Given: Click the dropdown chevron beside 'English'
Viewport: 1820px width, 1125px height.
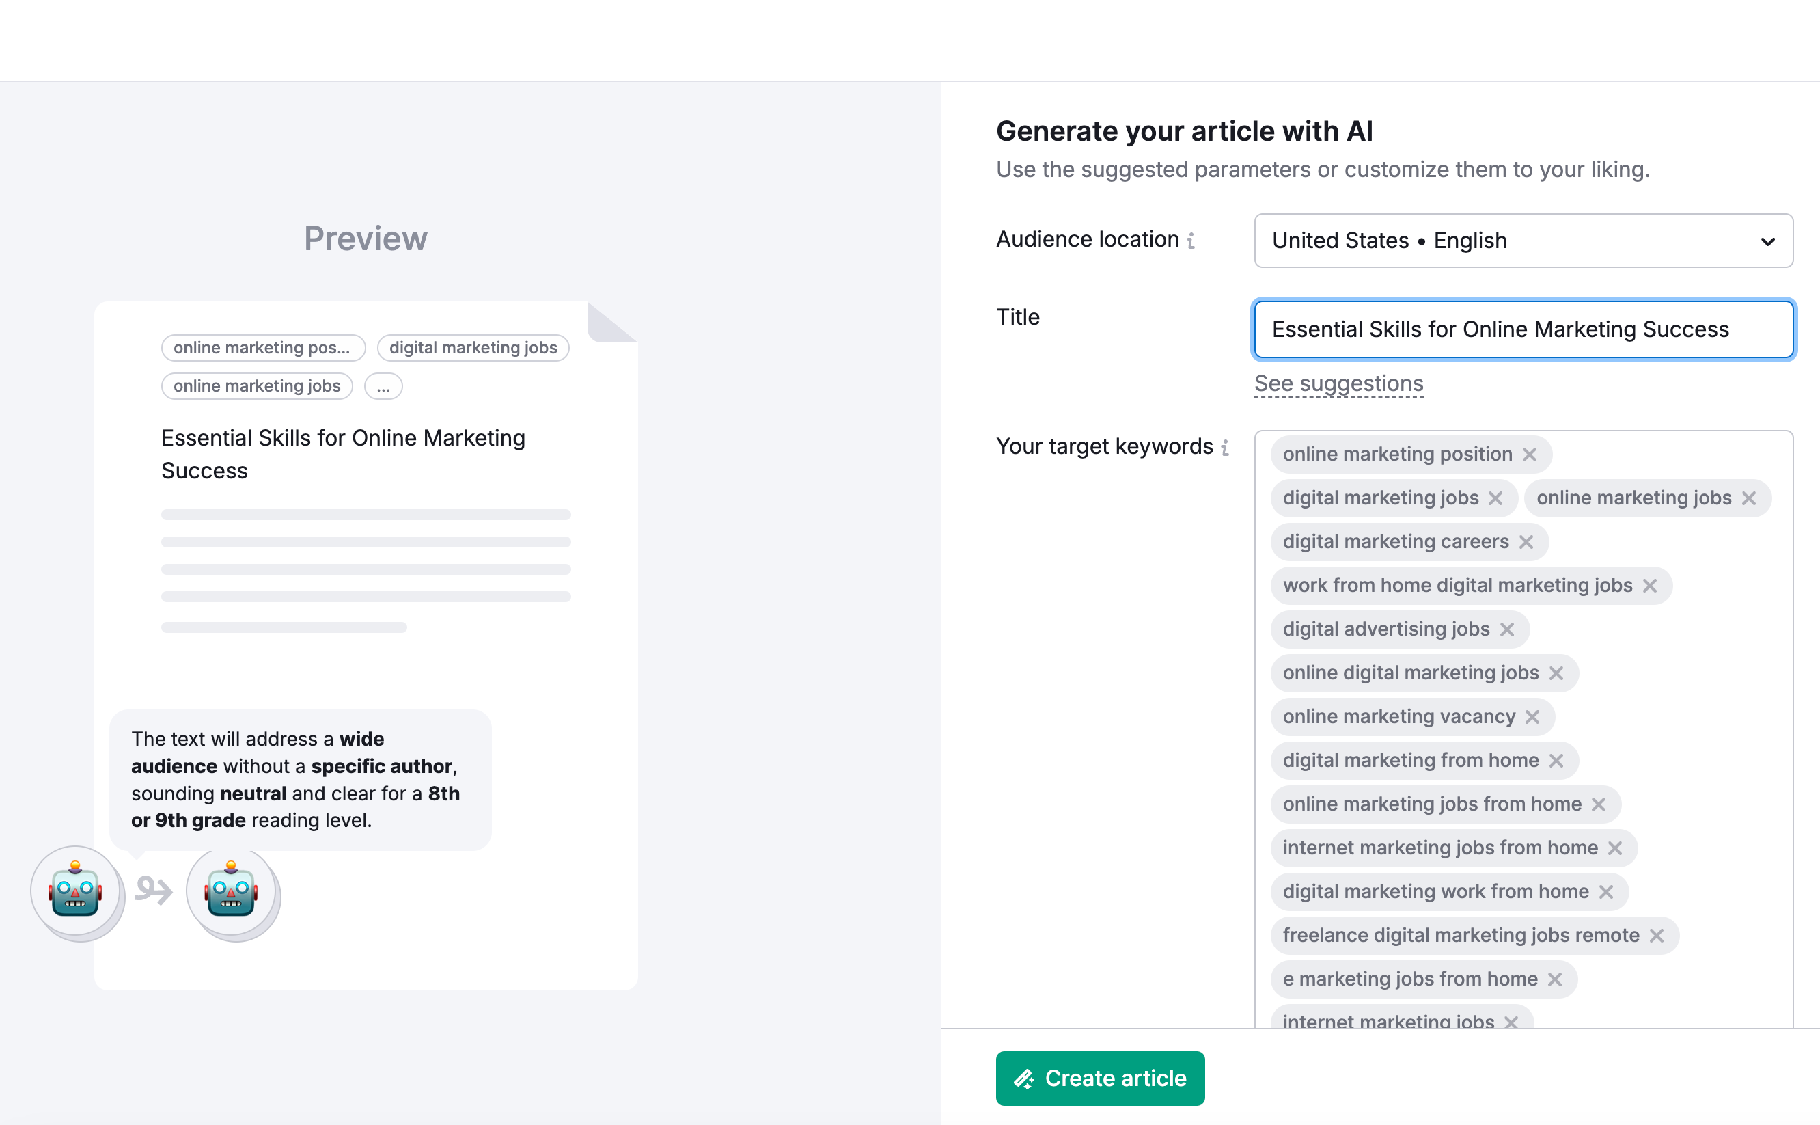Looking at the screenshot, I should [x=1767, y=242].
